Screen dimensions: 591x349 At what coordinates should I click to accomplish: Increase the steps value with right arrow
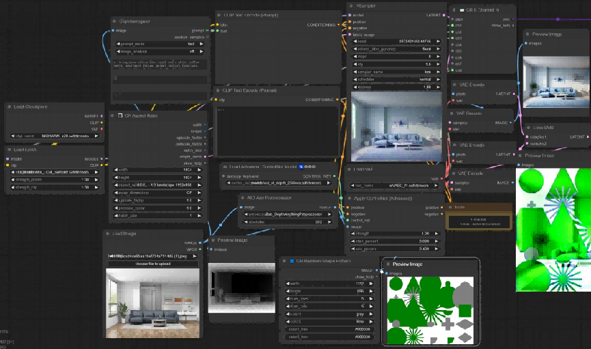click(x=438, y=57)
